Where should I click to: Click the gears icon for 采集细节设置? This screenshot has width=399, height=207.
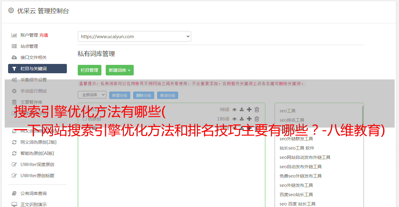14,80
